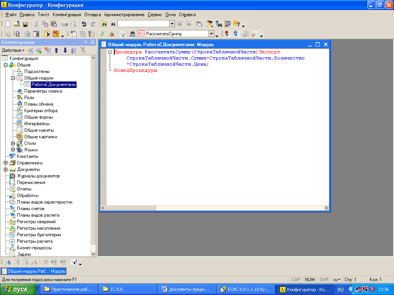
Task: Click the Open file icon
Action: (17, 24)
